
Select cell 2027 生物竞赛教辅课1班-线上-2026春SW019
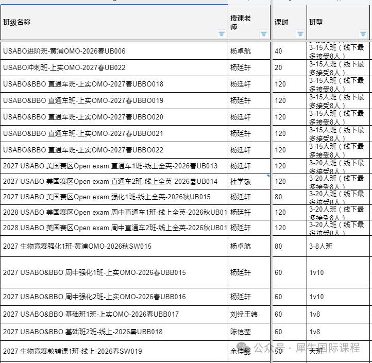114,351
